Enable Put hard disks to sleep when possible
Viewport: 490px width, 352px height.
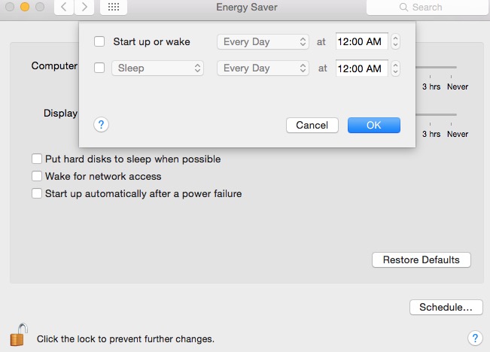[36, 159]
